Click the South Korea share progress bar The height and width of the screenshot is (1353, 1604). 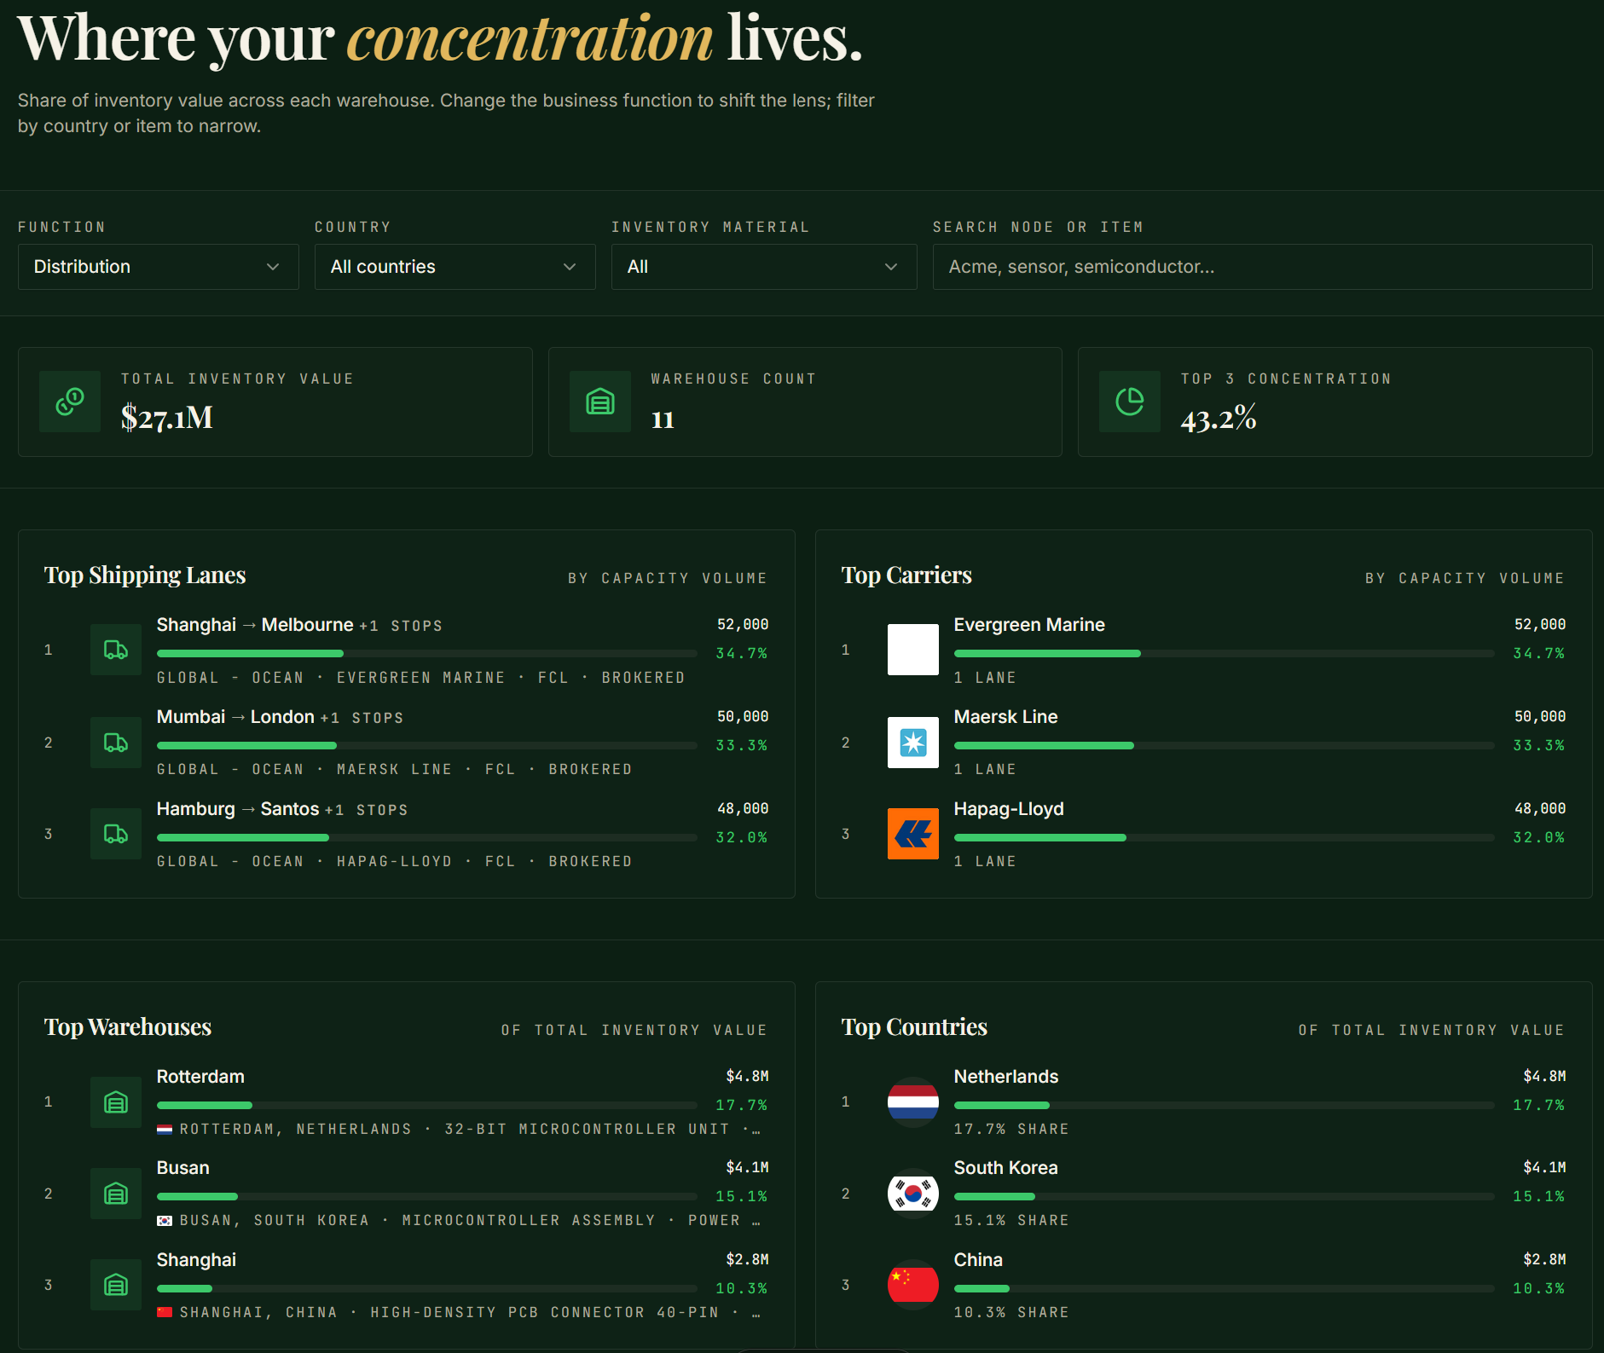pos(1225,1196)
